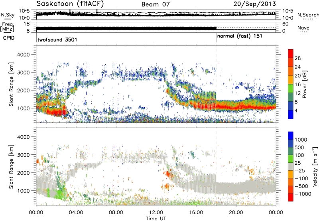Click the green velocity patch near 02:00
Screen dimensions: 319x221
click(x=59, y=193)
